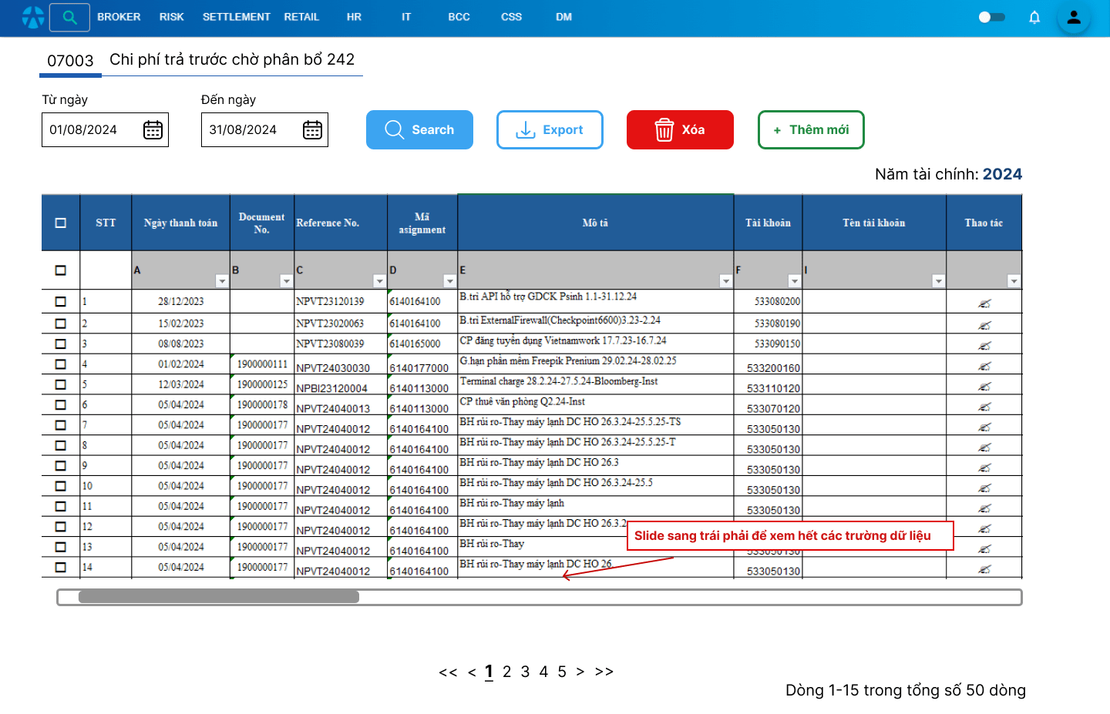1110x714 pixels.
Task: Toggle the theme switch in top bar
Action: tap(991, 17)
